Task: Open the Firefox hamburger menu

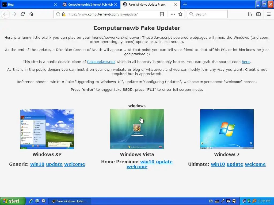Action: (x=269, y=14)
